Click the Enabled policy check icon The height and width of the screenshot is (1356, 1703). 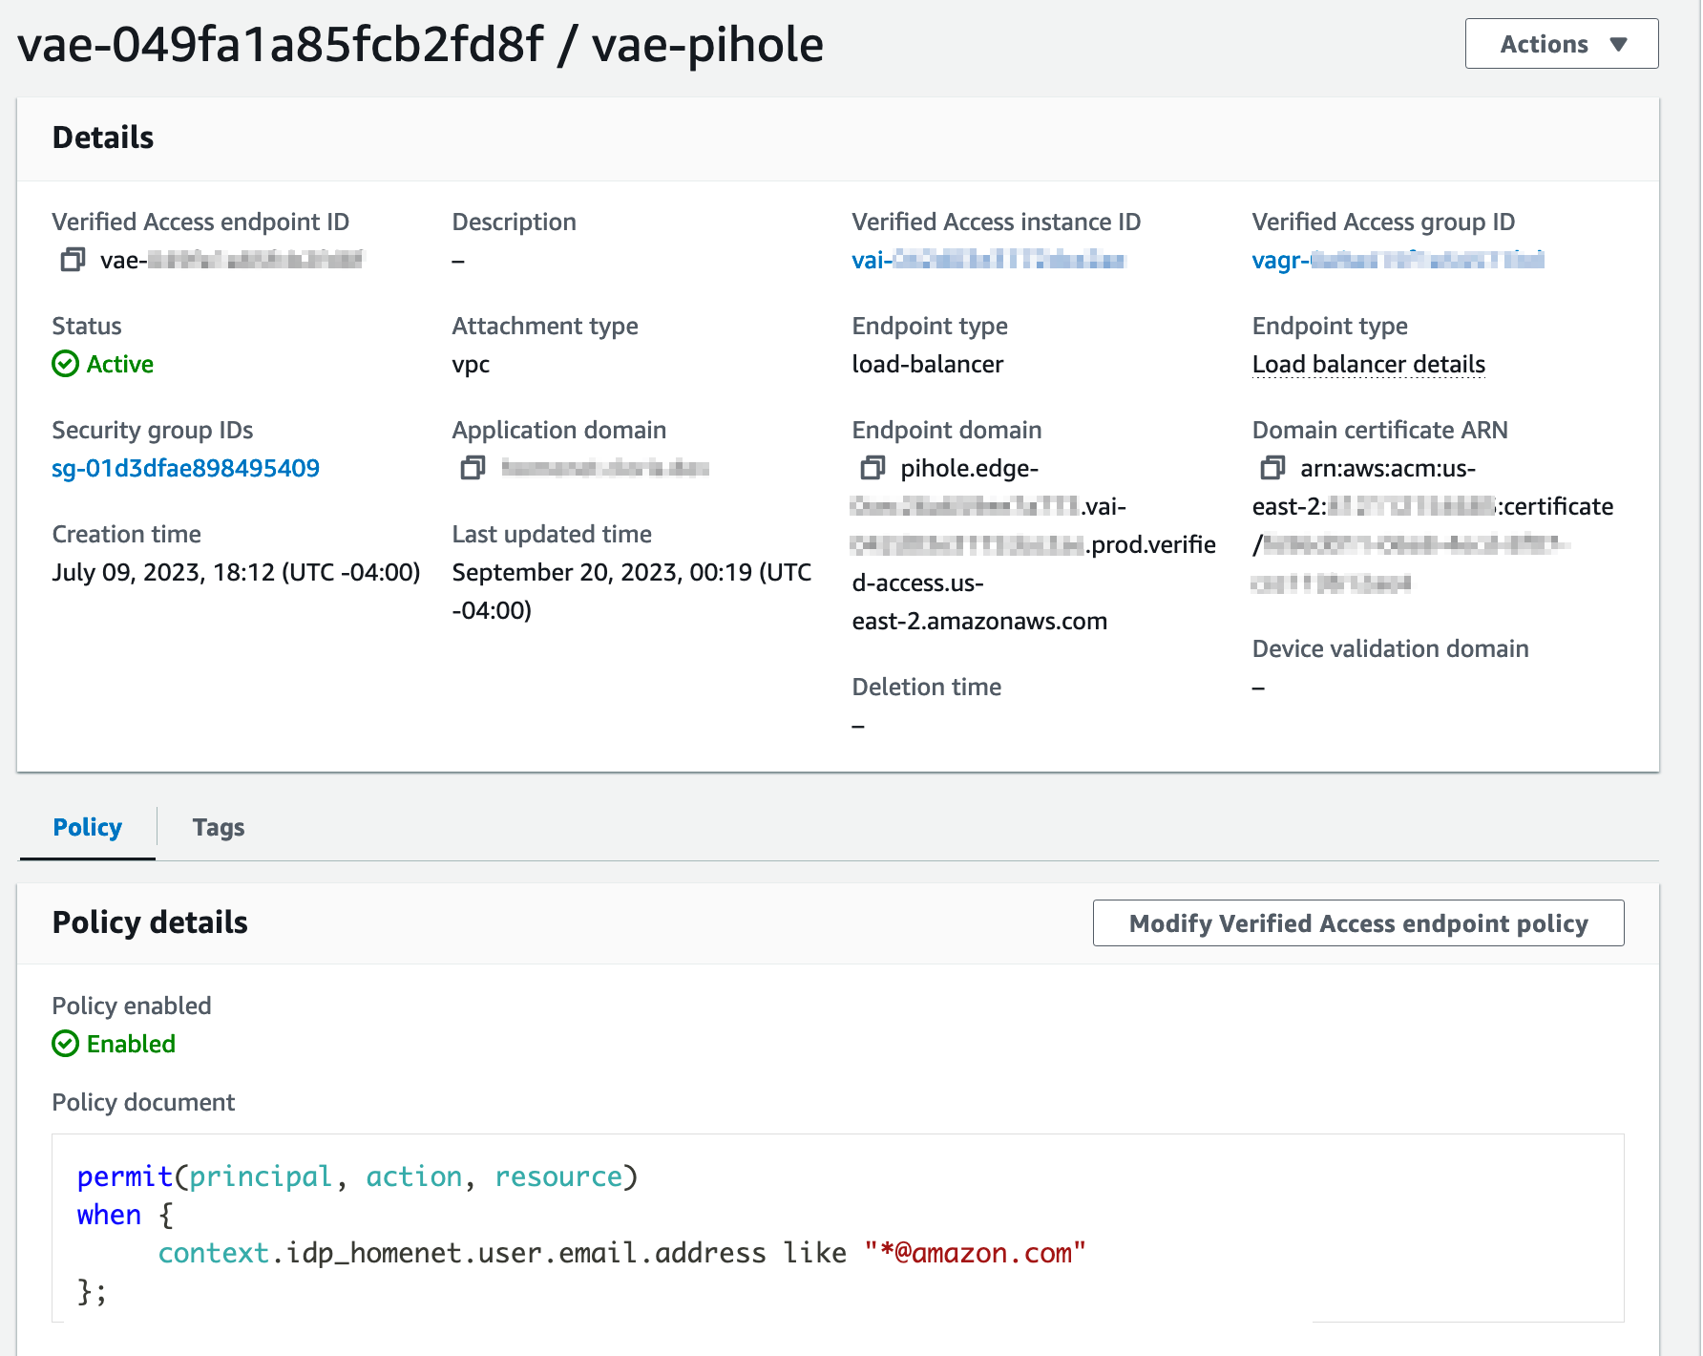click(65, 1044)
